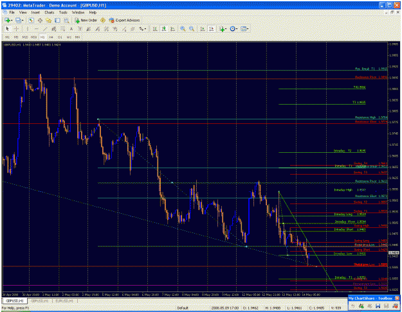
Task: Select the 'T' text label tool
Action: click(80, 29)
